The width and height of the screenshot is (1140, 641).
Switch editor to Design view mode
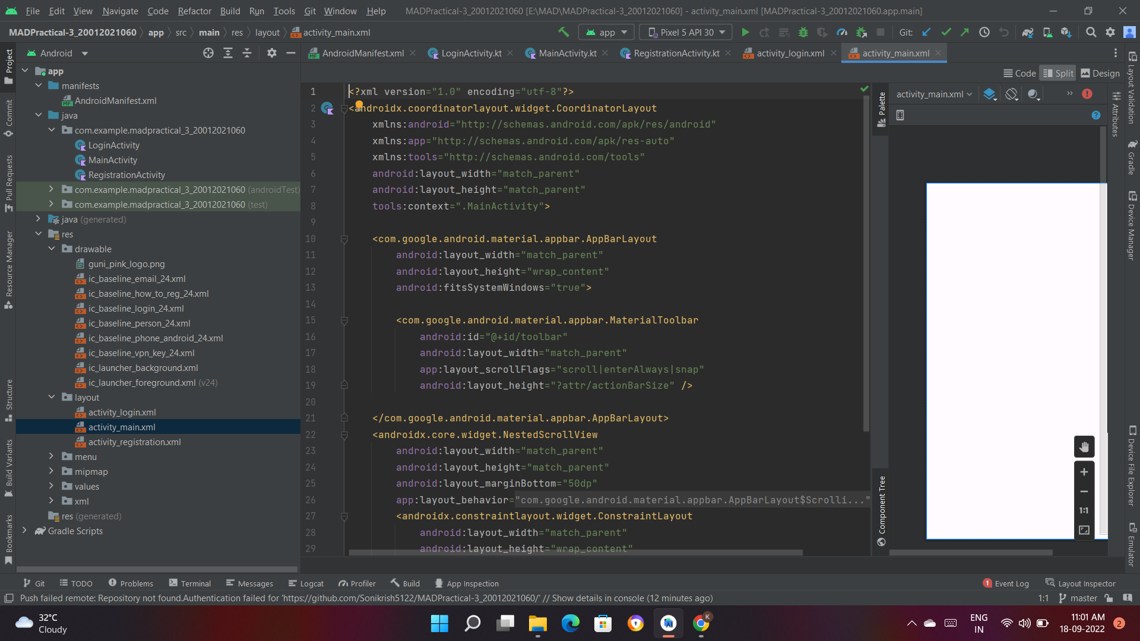coord(1100,73)
